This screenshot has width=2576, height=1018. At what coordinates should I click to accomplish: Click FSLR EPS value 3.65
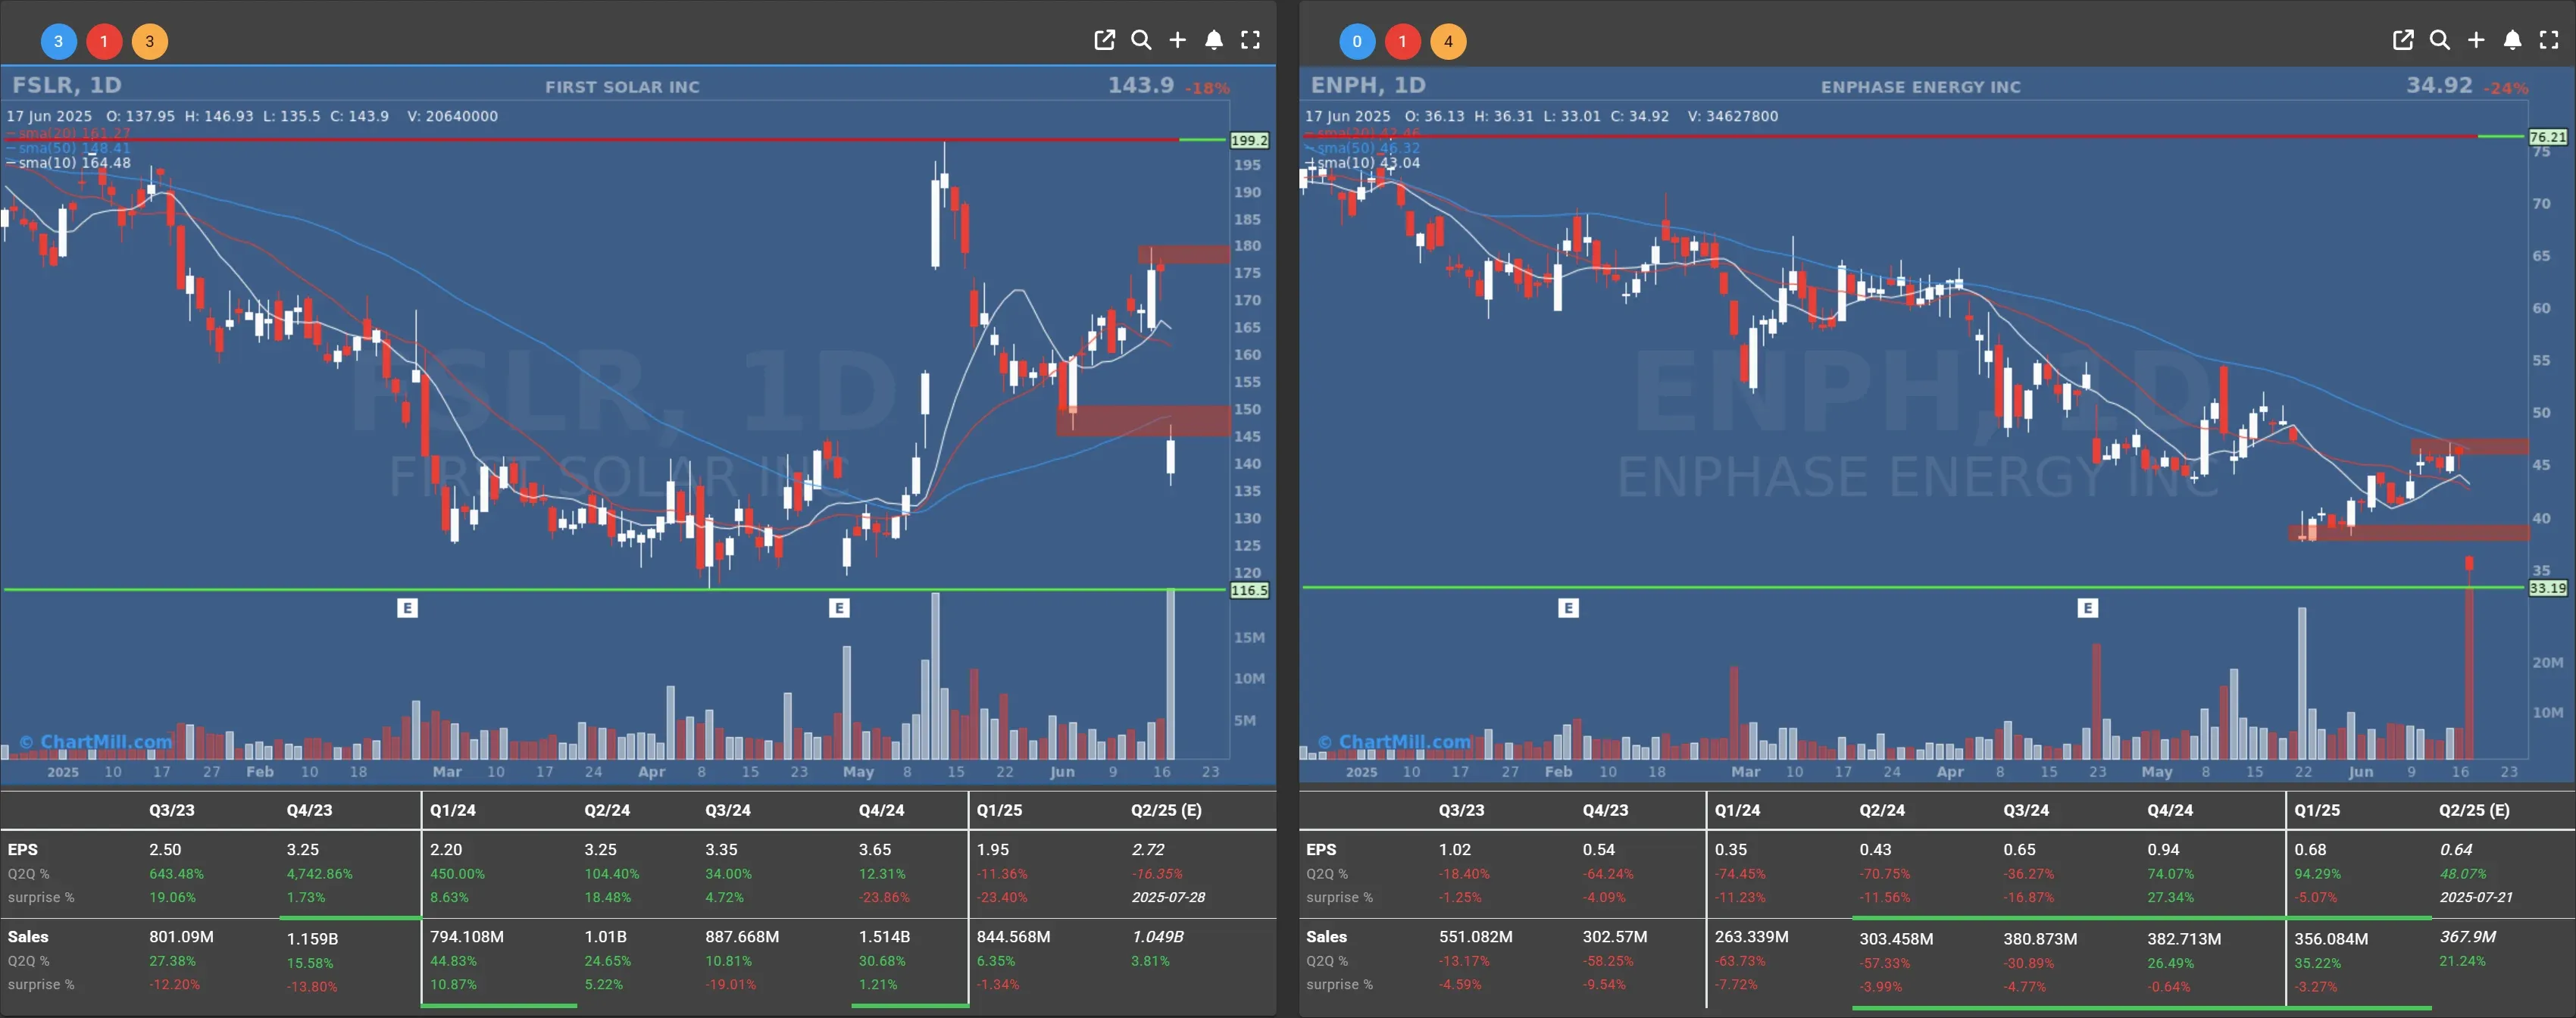[875, 849]
